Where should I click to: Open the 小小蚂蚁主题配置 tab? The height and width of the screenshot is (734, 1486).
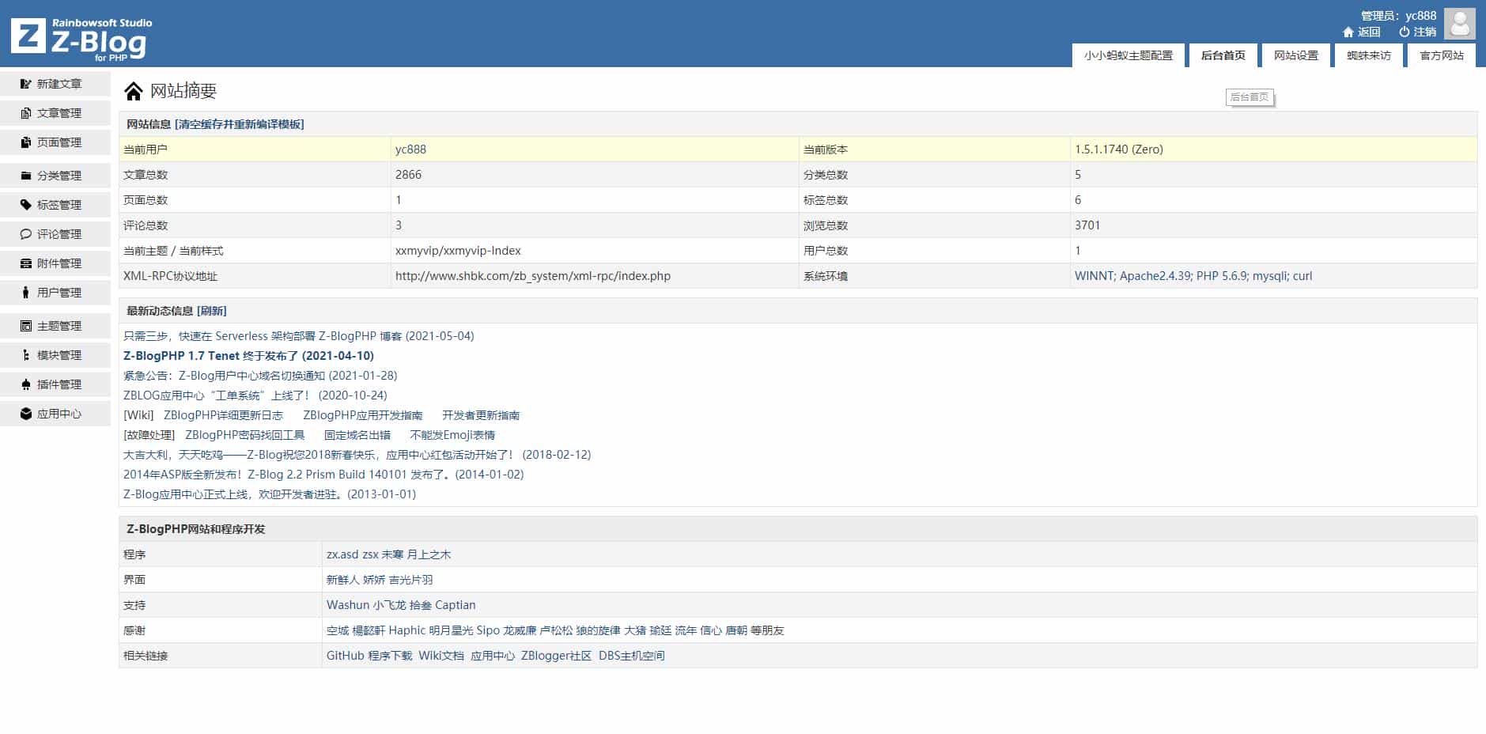coord(1129,55)
